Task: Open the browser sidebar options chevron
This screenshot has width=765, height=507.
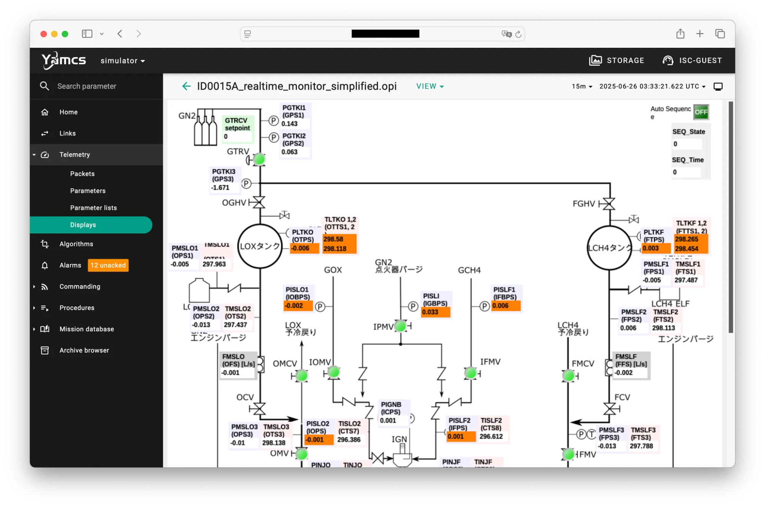Action: (102, 34)
